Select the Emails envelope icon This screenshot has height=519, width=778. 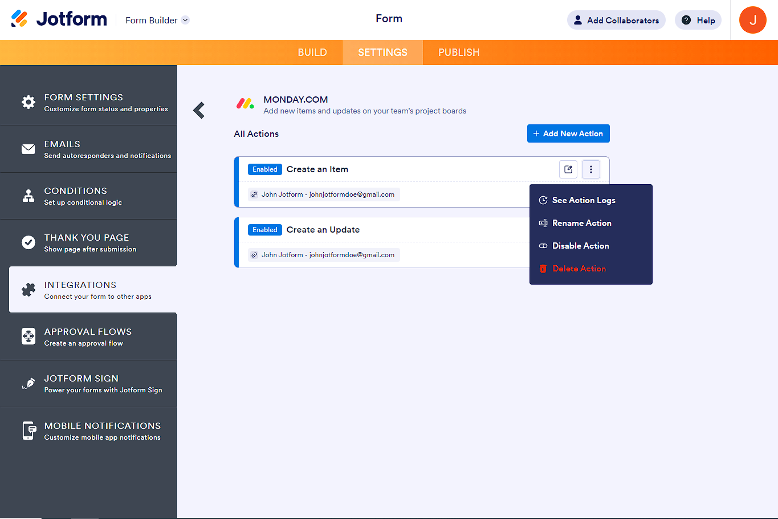pos(28,149)
